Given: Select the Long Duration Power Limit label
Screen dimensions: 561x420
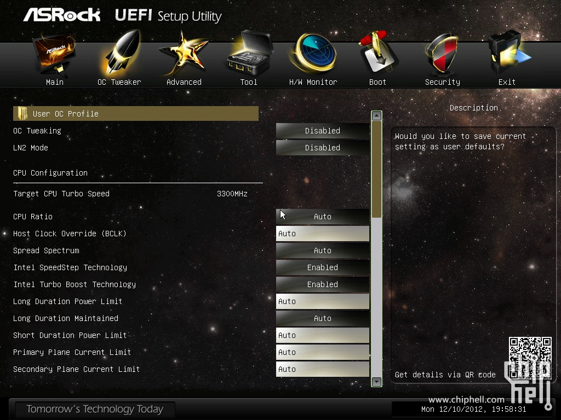Looking at the screenshot, I should click(x=67, y=301).
